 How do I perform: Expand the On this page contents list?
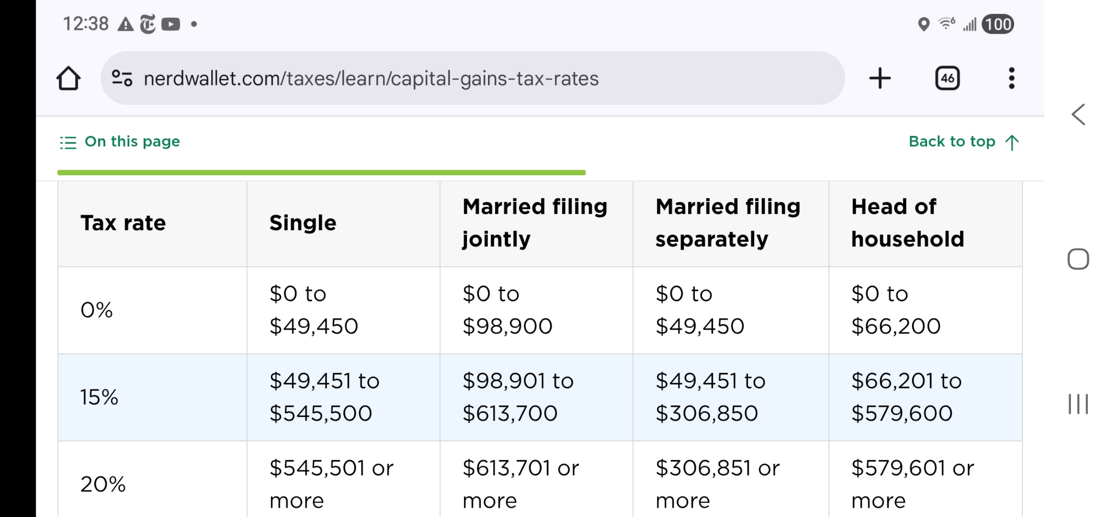(120, 142)
